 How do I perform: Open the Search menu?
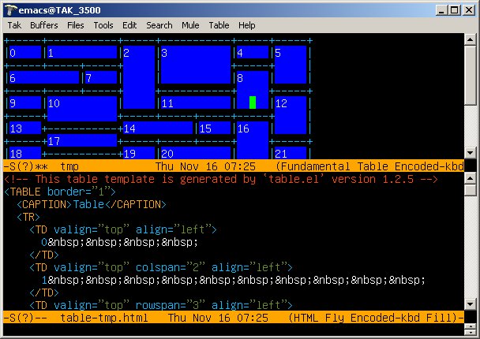point(159,25)
